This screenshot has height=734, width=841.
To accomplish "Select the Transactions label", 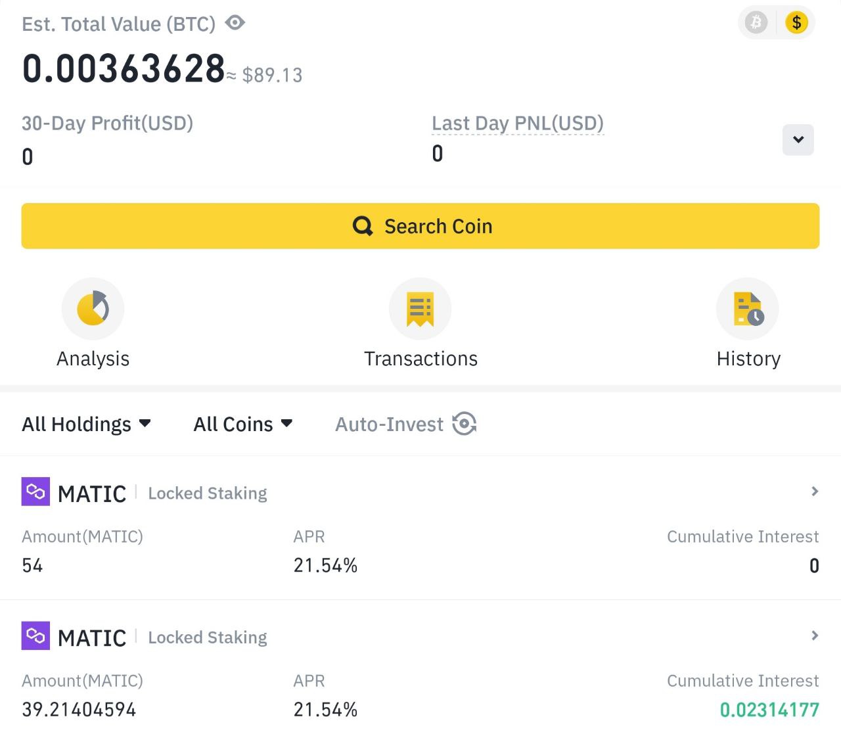I will click(x=420, y=359).
